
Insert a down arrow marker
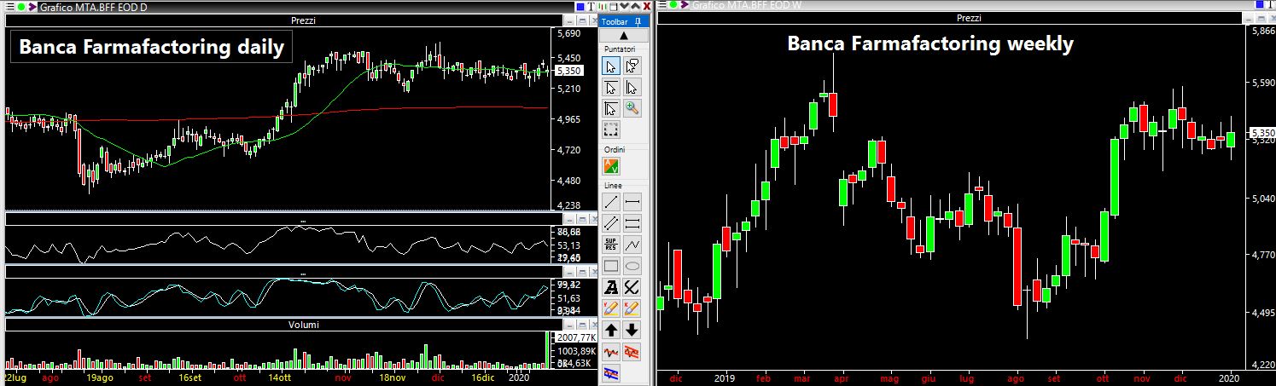coord(632,330)
